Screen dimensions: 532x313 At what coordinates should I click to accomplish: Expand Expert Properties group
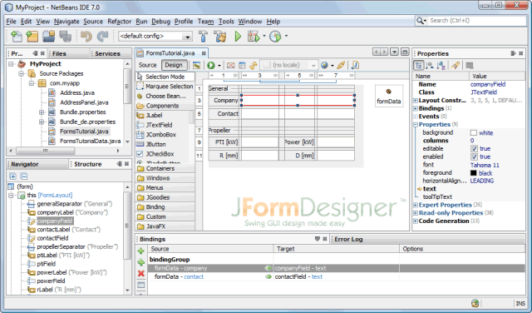click(416, 205)
